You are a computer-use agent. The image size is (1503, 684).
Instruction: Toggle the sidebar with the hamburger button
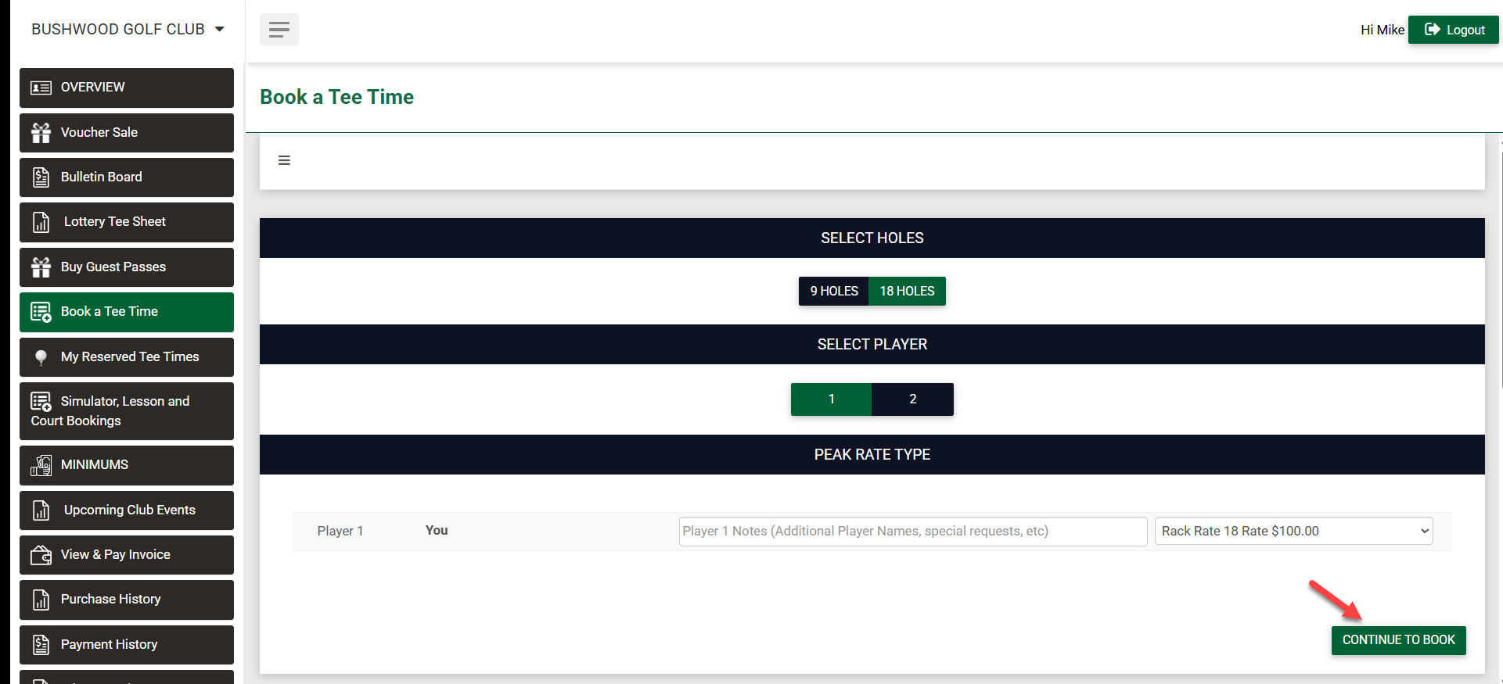point(279,30)
